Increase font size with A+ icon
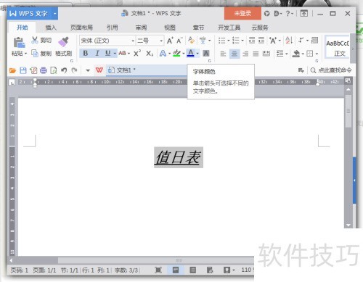This screenshot has width=363, height=282. 170,41
